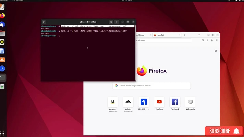The height and width of the screenshot is (137, 244).
Task: Open Firefox extensions icon
Action: click(x=212, y=40)
